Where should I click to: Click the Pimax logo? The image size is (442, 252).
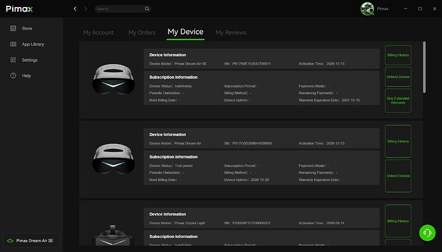(19, 9)
